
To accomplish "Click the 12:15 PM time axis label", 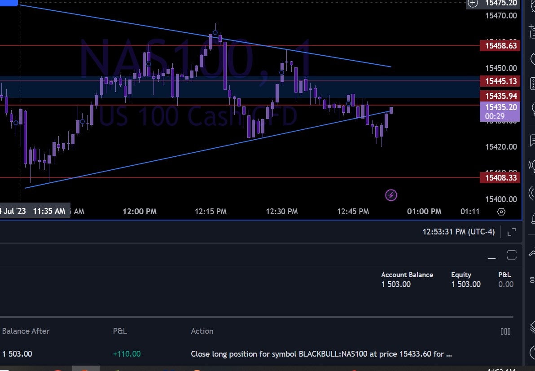I will click(210, 212).
